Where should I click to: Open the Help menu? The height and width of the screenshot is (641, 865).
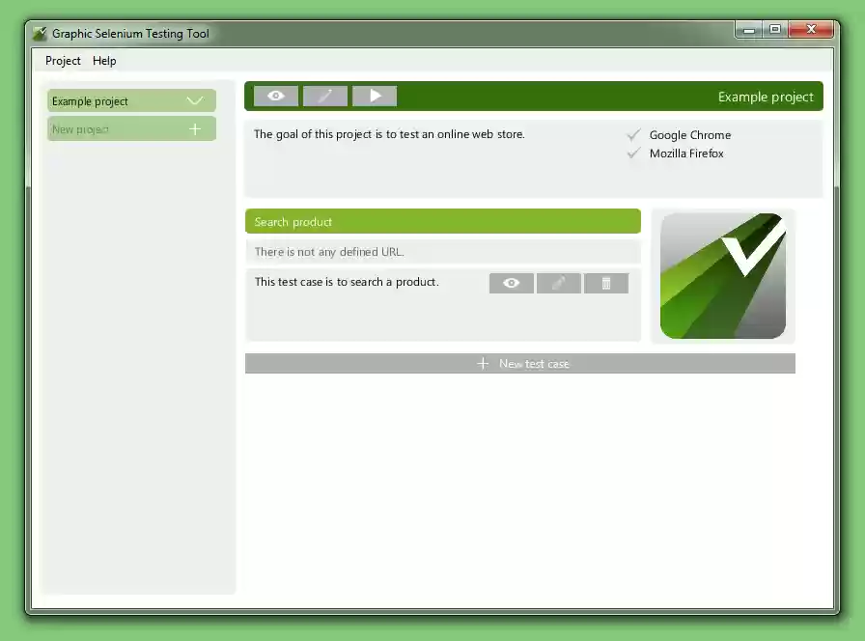[104, 61]
